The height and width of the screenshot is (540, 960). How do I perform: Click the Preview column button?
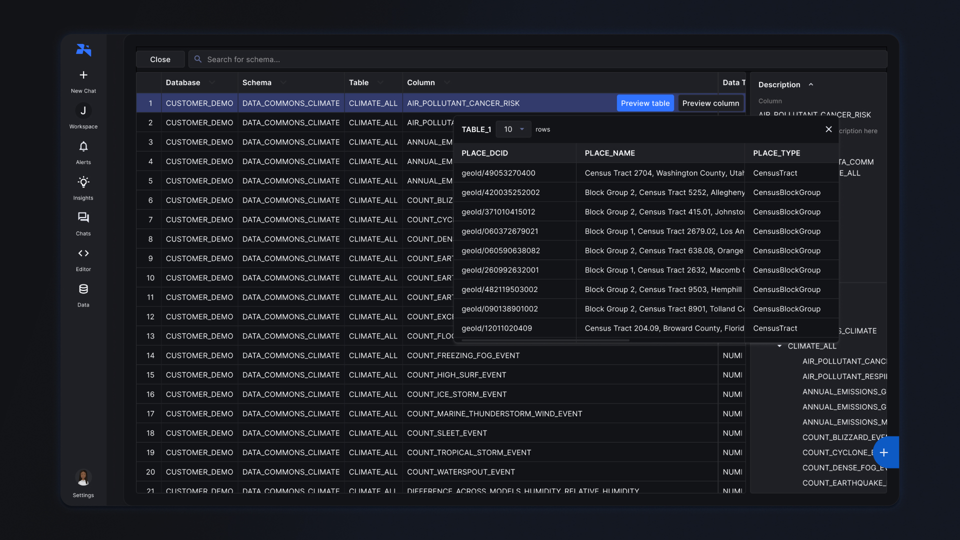click(x=710, y=103)
